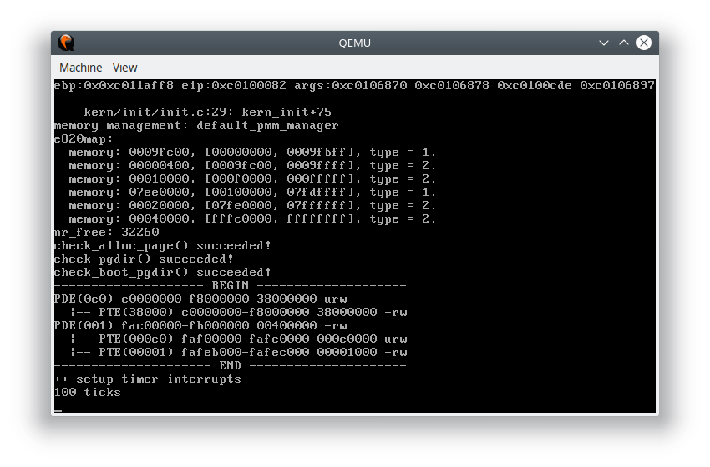Minimize the QEMU window with down chevron

[604, 43]
